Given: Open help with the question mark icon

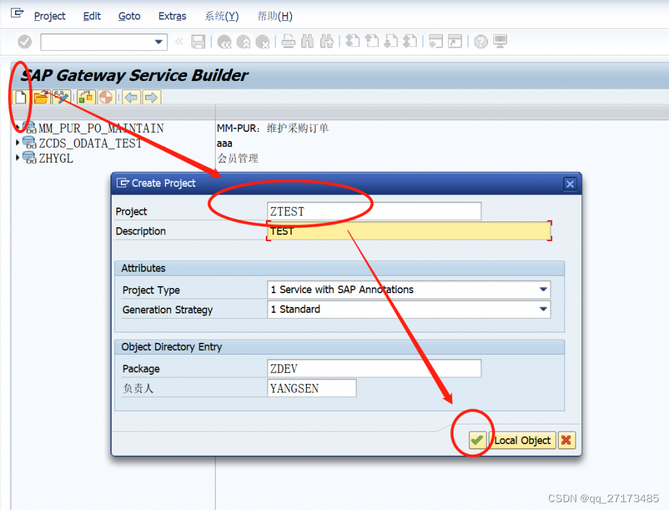Looking at the screenshot, I should (x=480, y=41).
